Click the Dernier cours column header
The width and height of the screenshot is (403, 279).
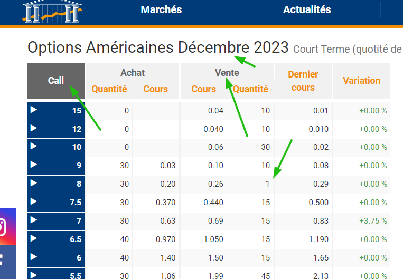[303, 81]
